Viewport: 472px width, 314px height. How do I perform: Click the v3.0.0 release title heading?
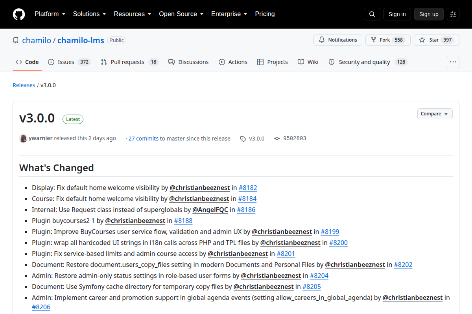(37, 118)
